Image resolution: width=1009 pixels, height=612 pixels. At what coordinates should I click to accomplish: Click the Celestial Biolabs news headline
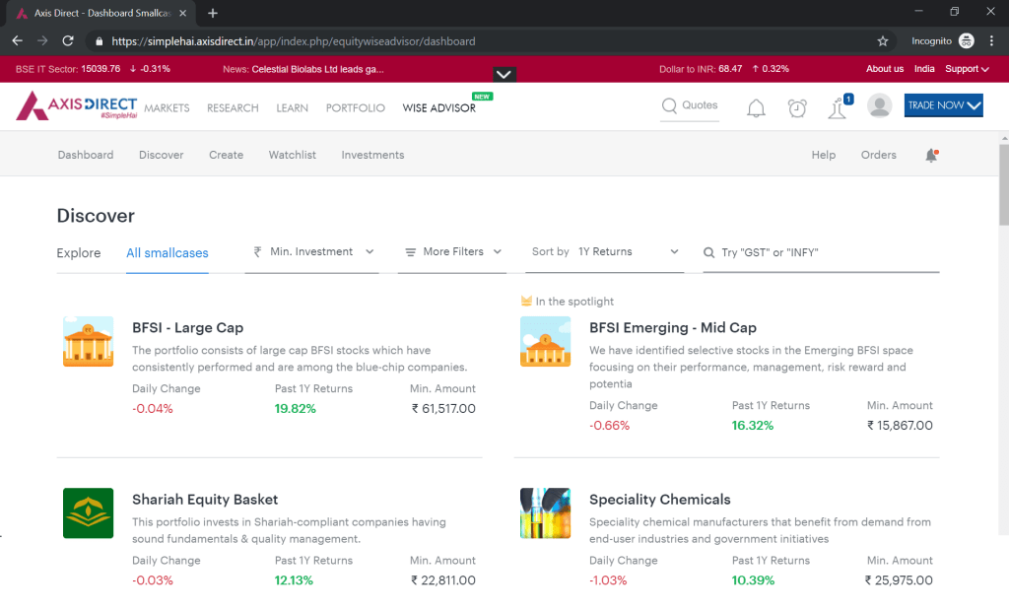click(317, 70)
